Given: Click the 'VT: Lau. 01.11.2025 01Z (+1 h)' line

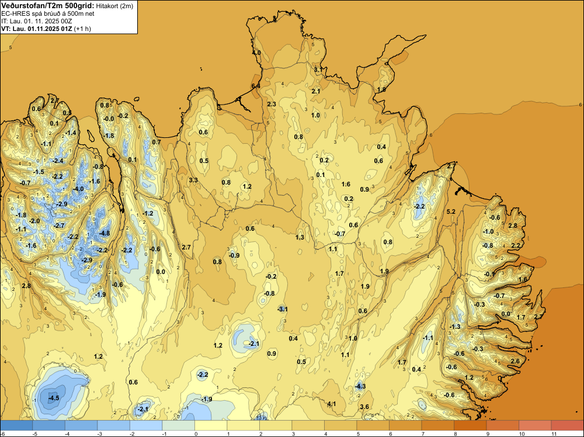Looking at the screenshot, I should 46,29.
